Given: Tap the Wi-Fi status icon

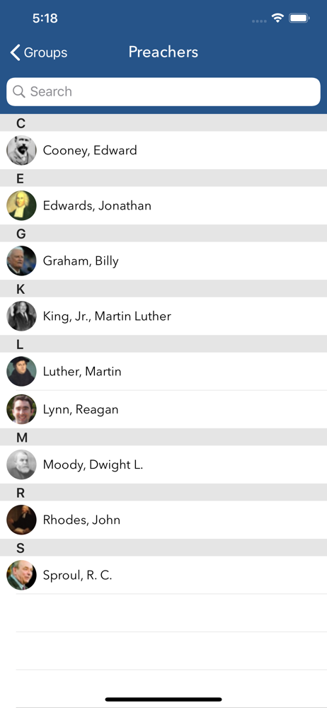Looking at the screenshot, I should coord(277,18).
